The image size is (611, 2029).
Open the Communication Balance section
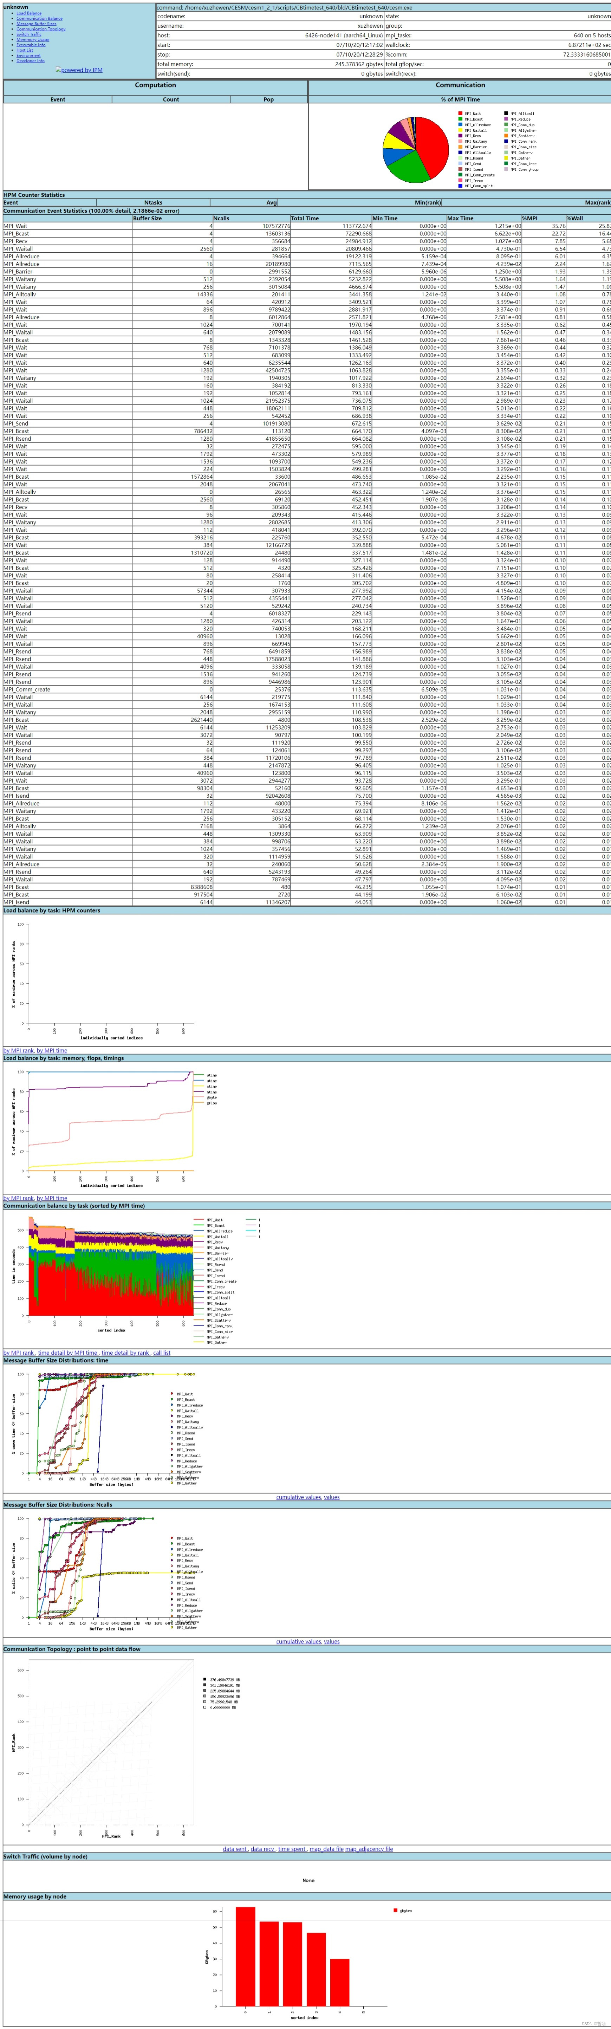tap(39, 18)
